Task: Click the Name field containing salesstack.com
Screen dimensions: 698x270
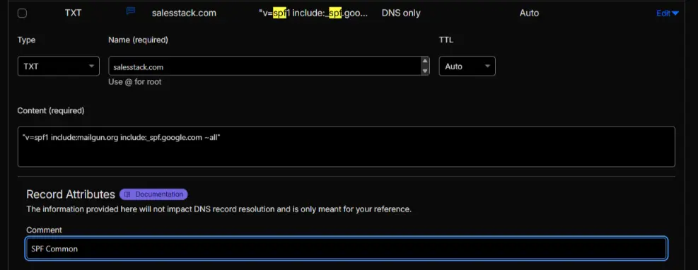Action: tap(269, 66)
